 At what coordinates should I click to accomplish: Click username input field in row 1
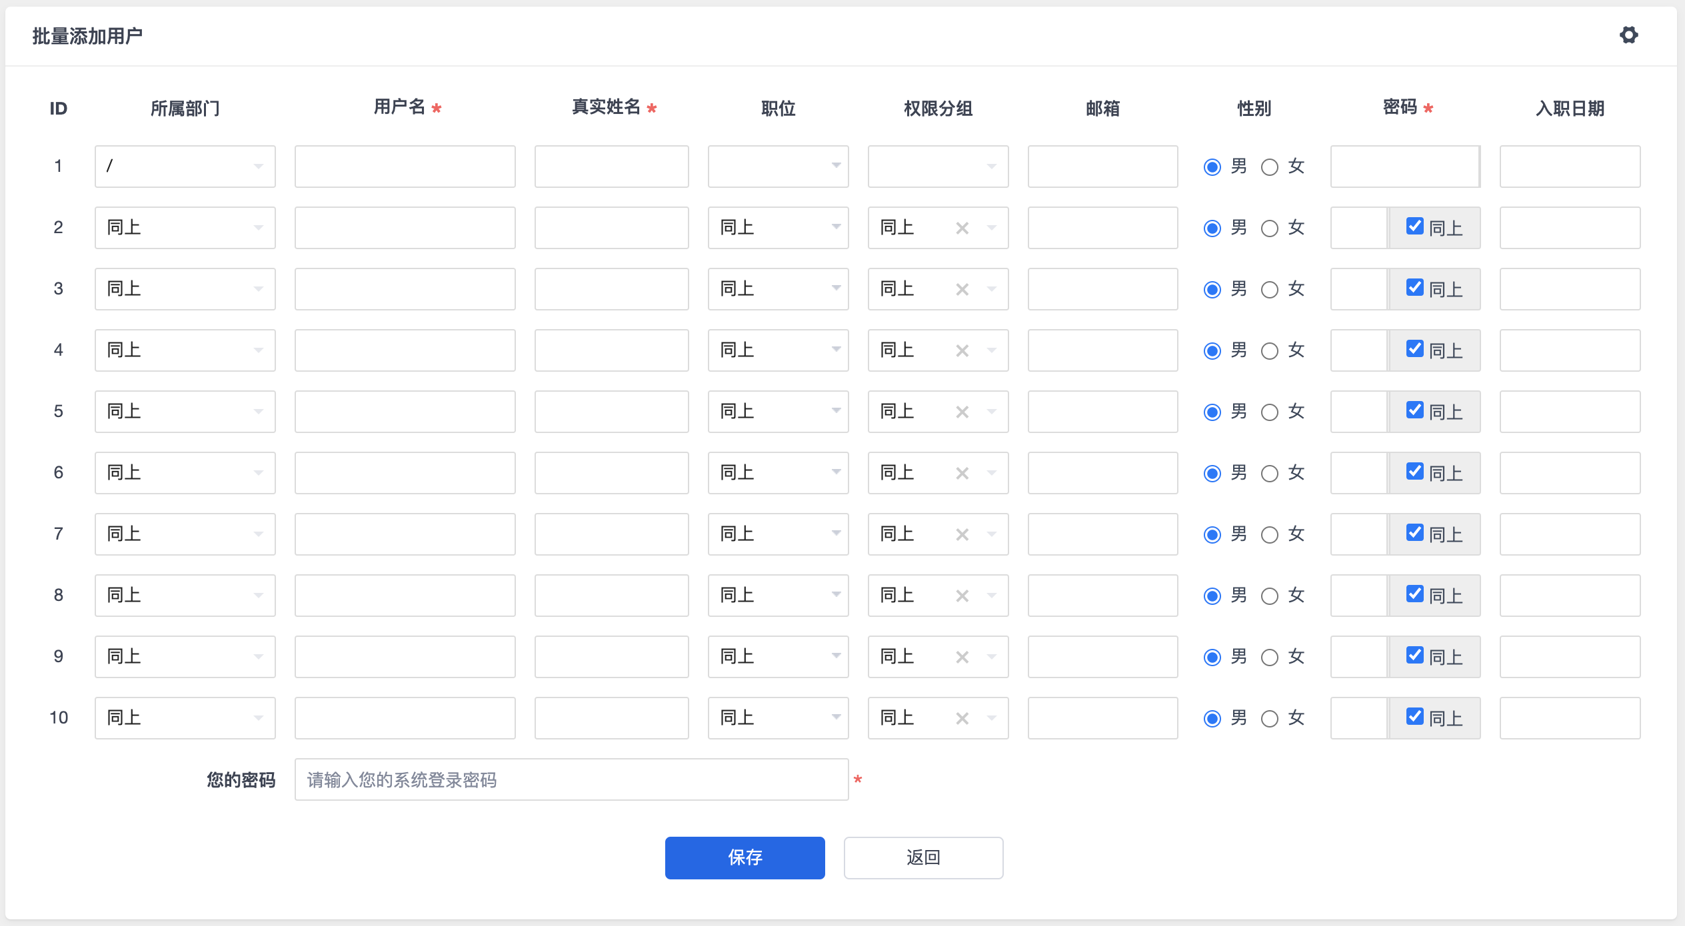(x=405, y=167)
